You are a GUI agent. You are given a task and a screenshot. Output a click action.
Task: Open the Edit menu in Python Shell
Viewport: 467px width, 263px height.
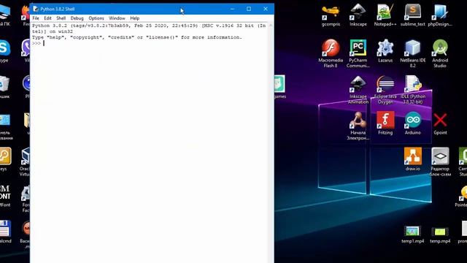[47, 18]
